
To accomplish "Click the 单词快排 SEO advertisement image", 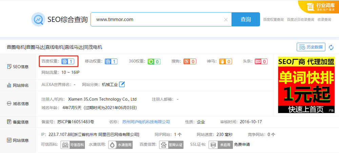I will point(306,85).
